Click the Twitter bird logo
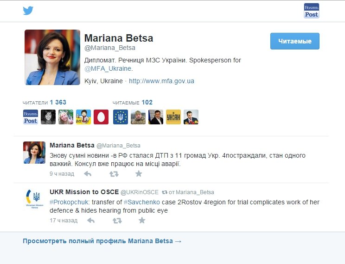 click(x=28, y=11)
